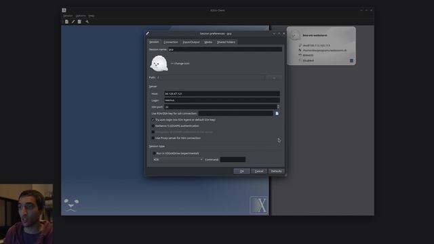434x244 pixels.
Task: Click the RSA/DSA key path field
Action: 235,113
